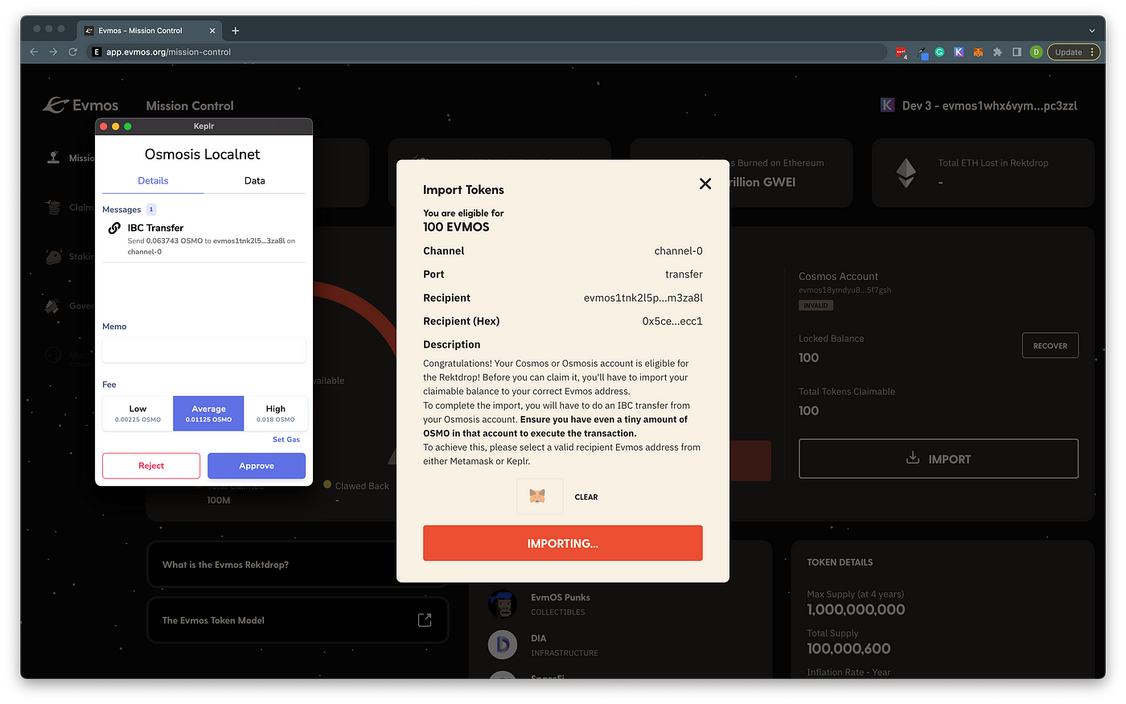This screenshot has height=704, width=1126.
Task: Click the RECOVER button
Action: (x=1050, y=346)
